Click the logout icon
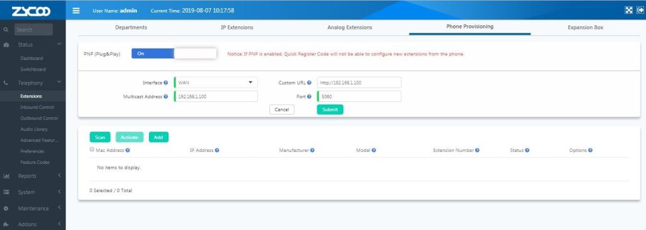 pyautogui.click(x=640, y=10)
